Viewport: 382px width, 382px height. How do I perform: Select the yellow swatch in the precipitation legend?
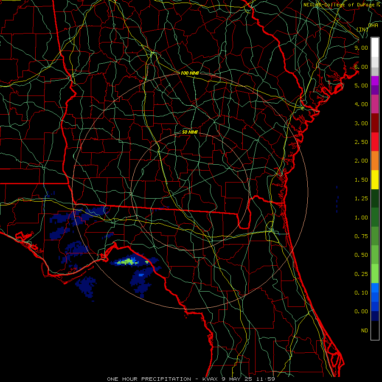point(375,180)
